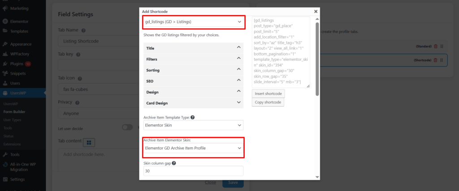Click the Tab icon help icon

[x=80, y=79]
